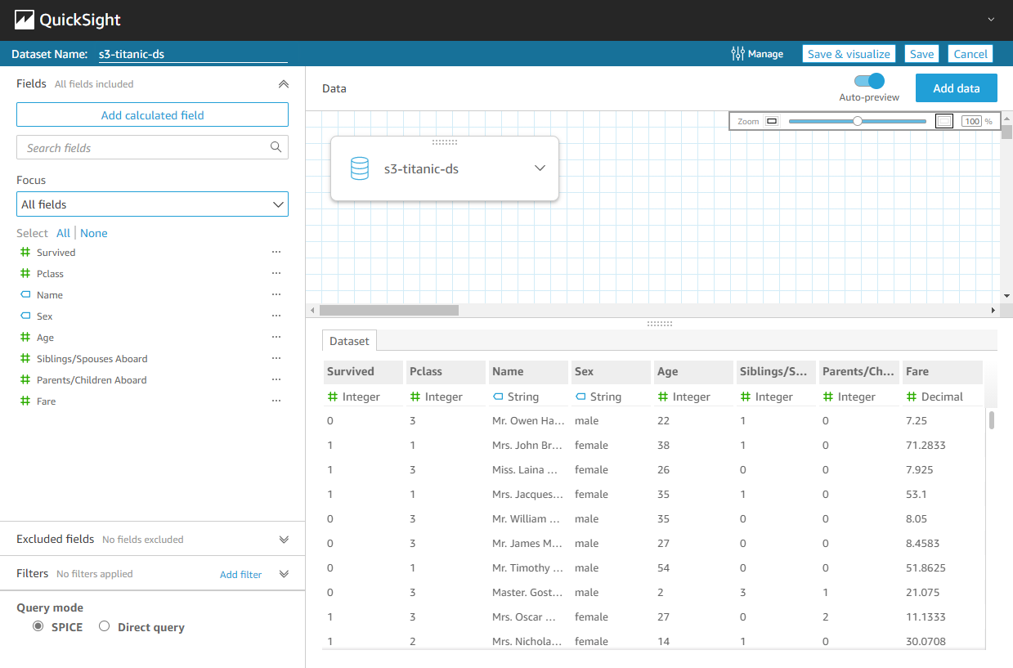Click the Survived column header
Image resolution: width=1013 pixels, height=668 pixels.
tap(364, 371)
